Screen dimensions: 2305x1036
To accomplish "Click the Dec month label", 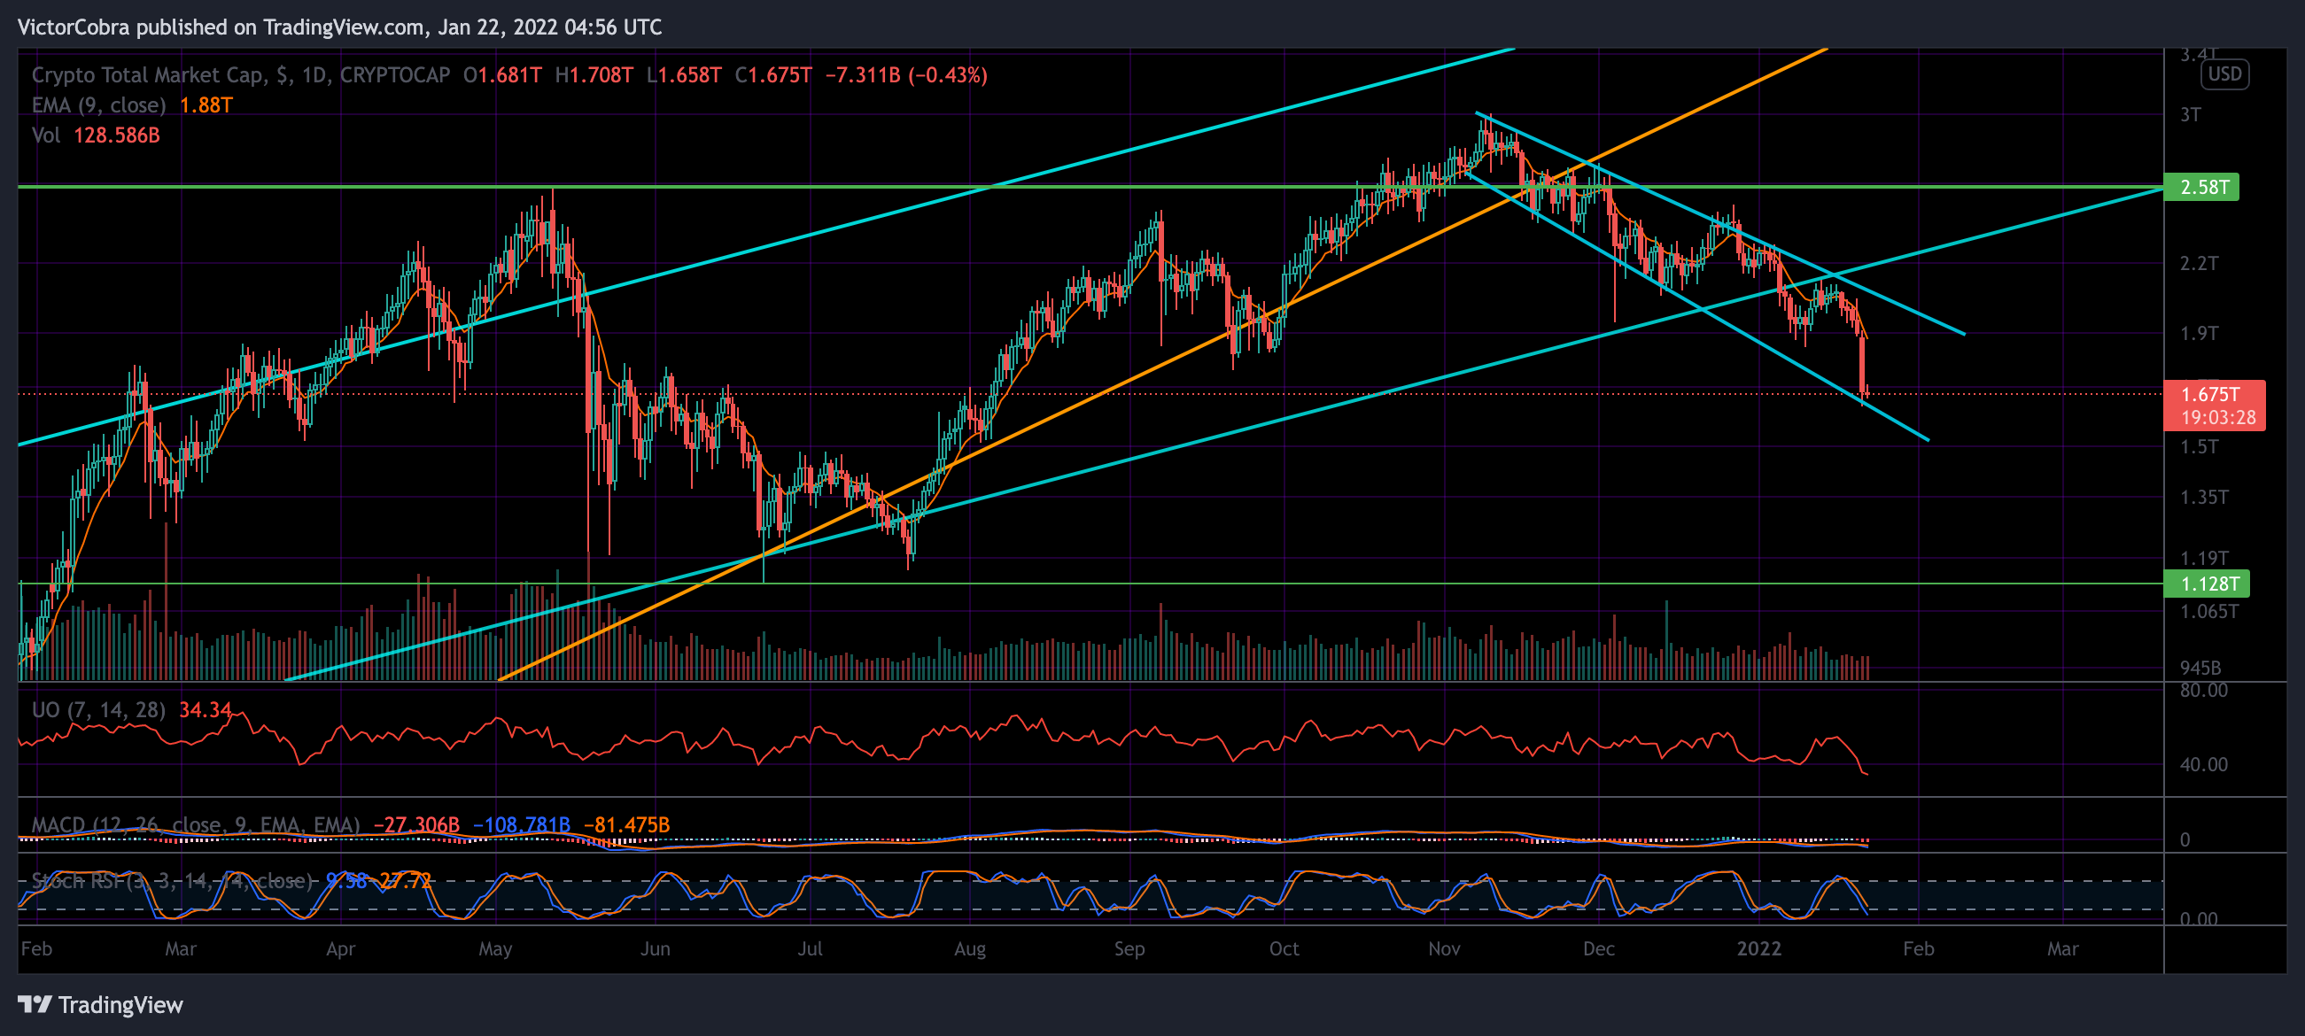I will (x=1599, y=948).
